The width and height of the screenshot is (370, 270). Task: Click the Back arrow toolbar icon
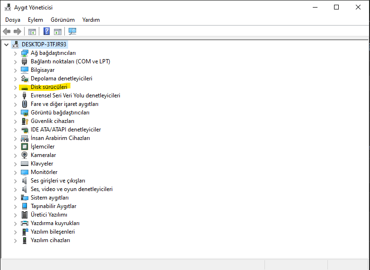tap(7, 31)
